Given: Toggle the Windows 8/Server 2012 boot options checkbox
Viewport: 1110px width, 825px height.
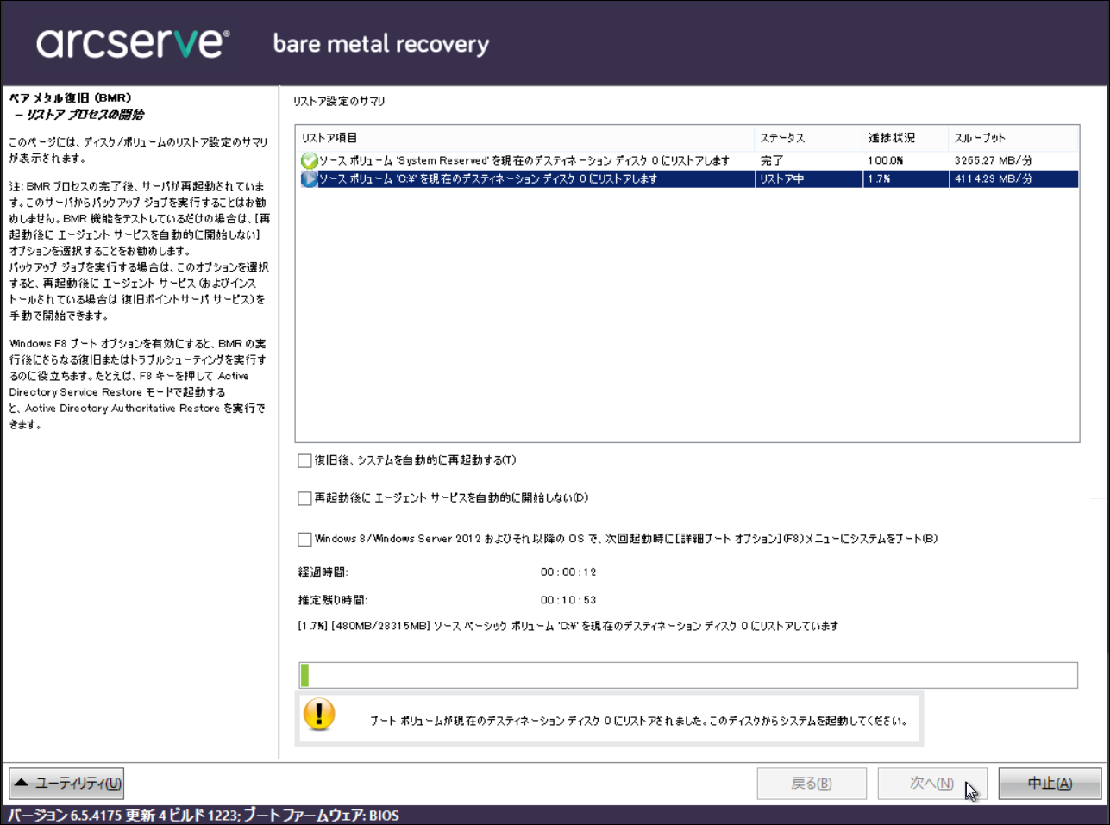Looking at the screenshot, I should (304, 540).
